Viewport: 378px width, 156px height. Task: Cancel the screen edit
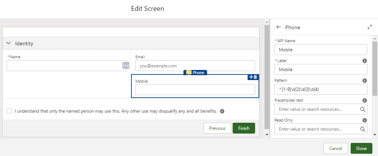click(x=336, y=149)
